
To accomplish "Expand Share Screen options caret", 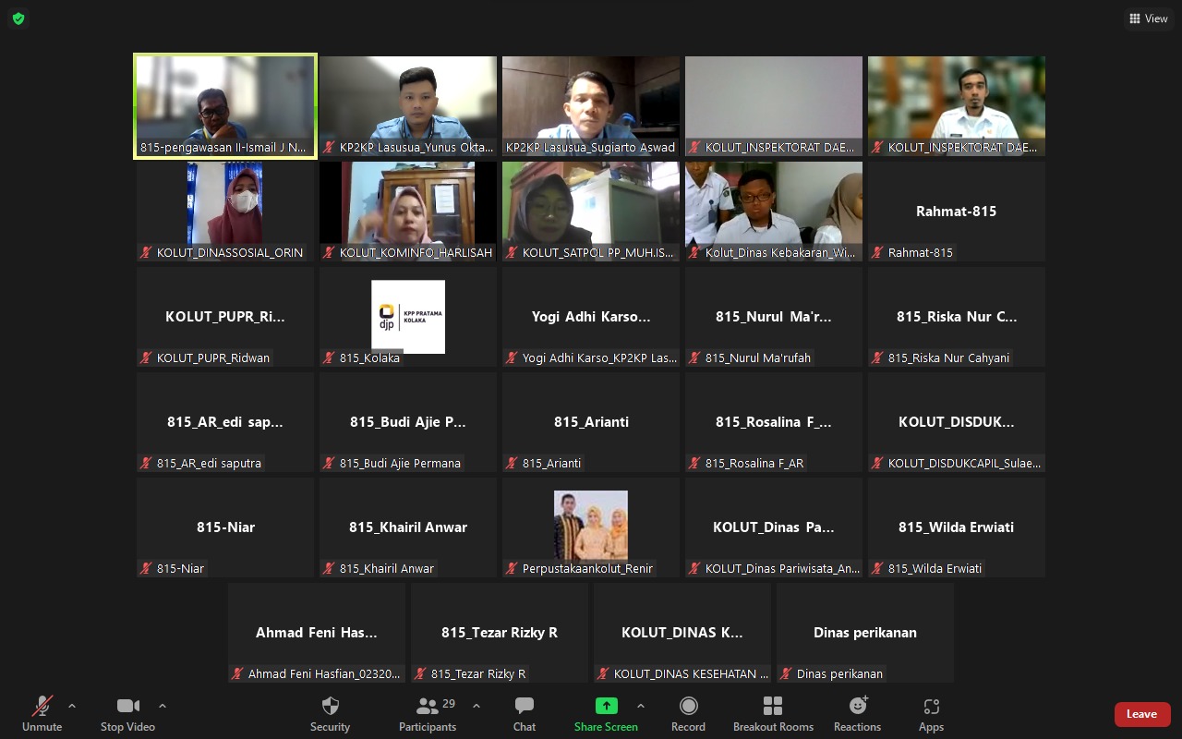I will 641,706.
